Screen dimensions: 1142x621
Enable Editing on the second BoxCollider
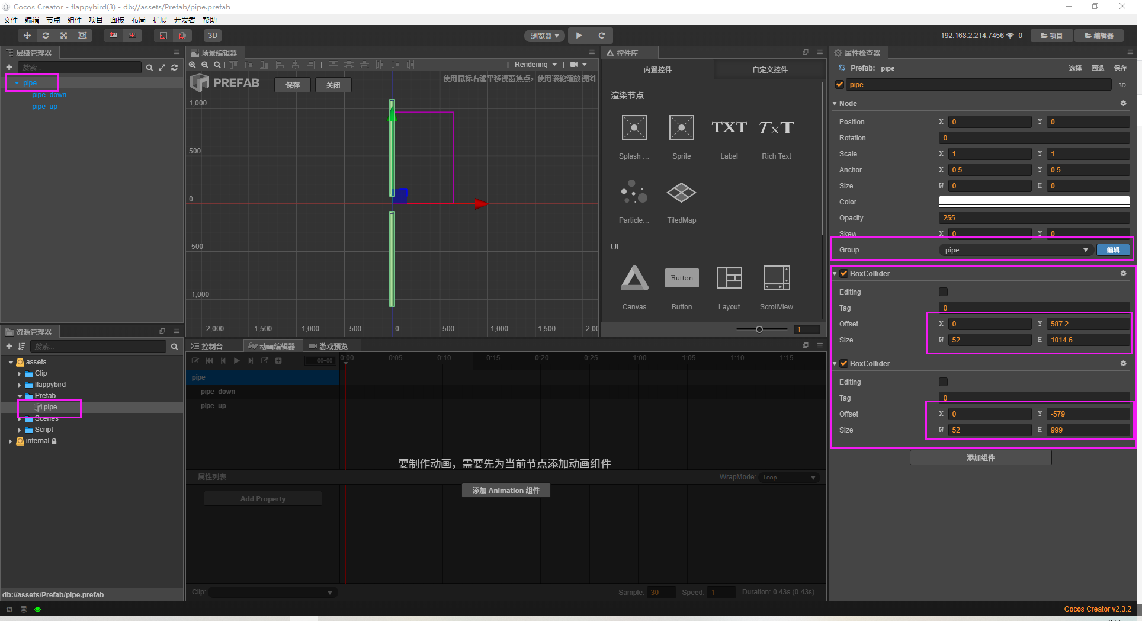coord(943,382)
